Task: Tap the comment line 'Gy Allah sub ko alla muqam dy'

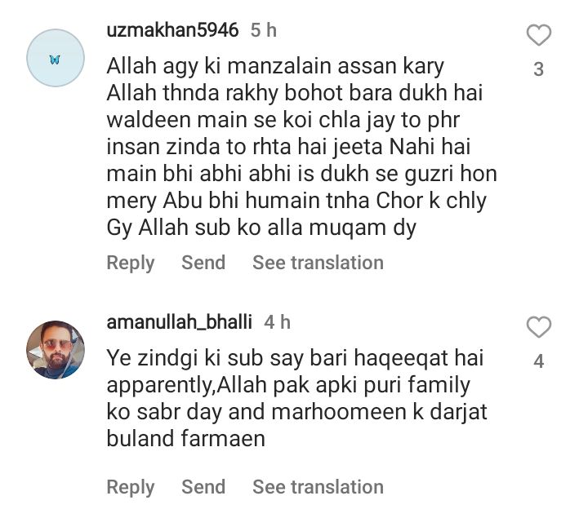Action: pos(261,228)
